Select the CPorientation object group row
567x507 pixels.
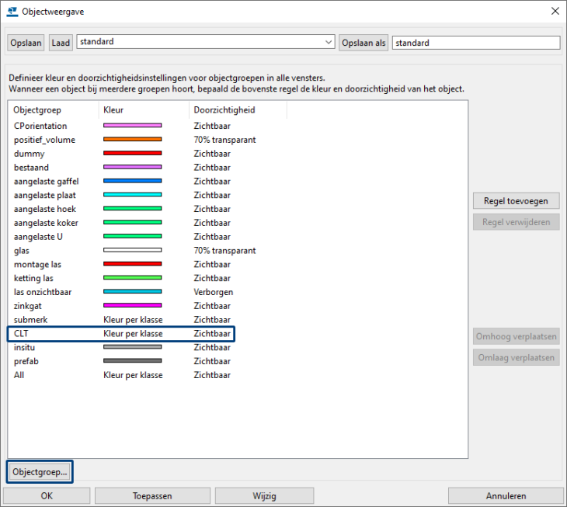tap(40, 126)
